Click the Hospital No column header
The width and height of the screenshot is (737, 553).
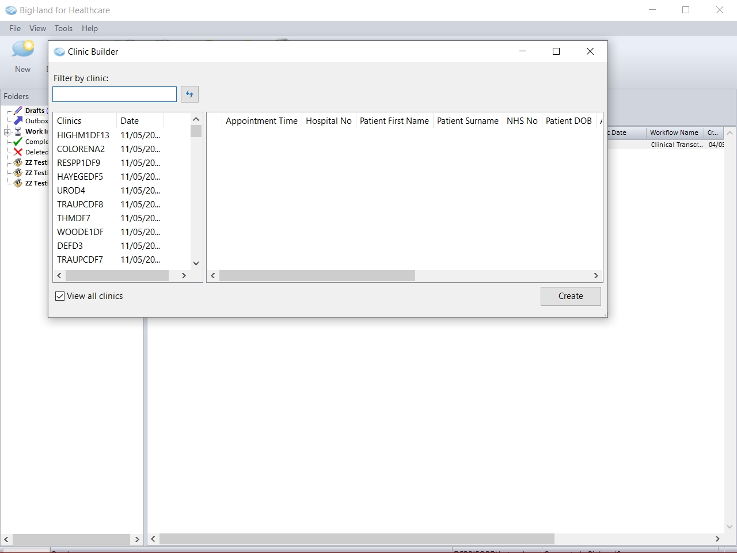tap(329, 121)
